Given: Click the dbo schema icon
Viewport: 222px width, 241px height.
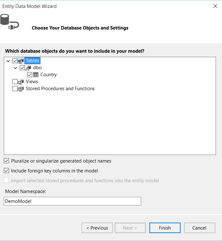Looking at the screenshot, I should 28,68.
